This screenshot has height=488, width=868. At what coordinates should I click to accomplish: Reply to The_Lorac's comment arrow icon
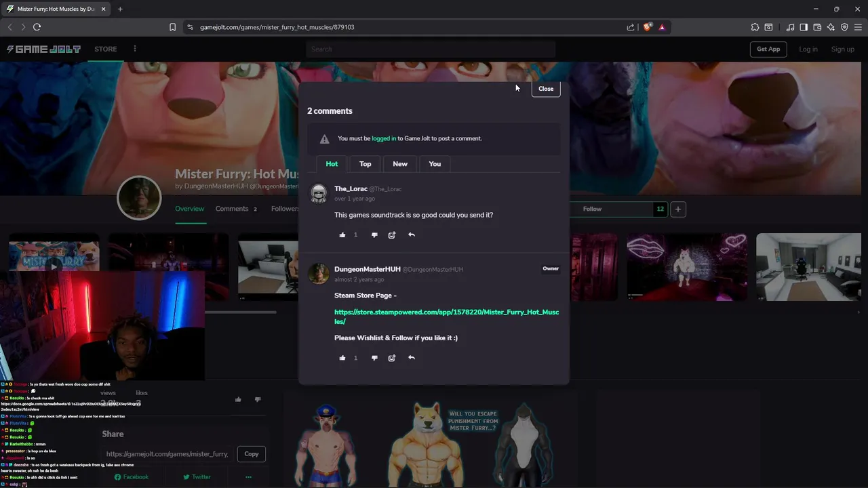tap(412, 235)
